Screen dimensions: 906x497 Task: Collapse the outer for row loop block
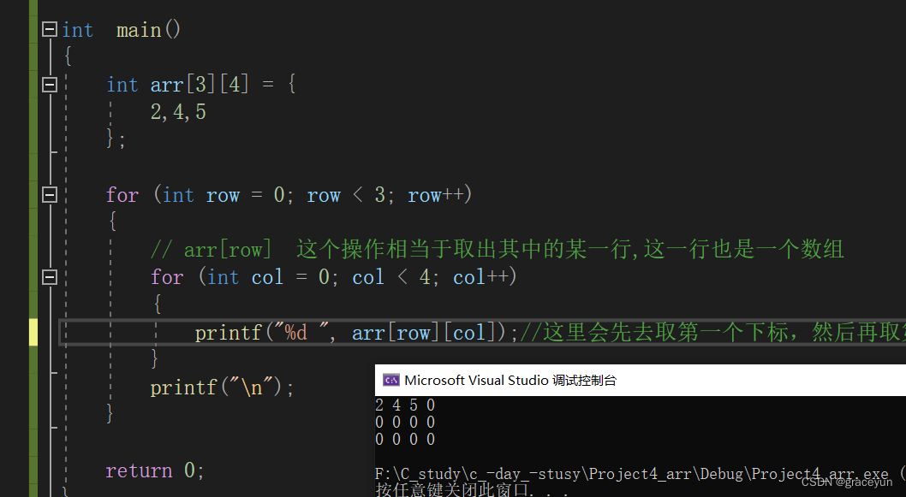50,195
